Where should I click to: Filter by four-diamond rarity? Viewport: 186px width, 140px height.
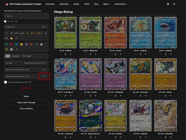coord(22,33)
